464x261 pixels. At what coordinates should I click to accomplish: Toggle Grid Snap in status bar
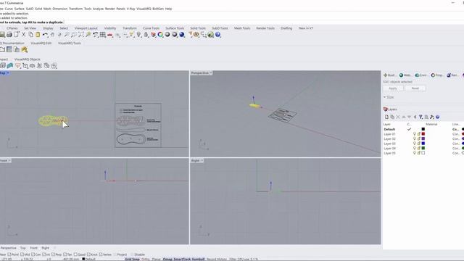pos(132,260)
